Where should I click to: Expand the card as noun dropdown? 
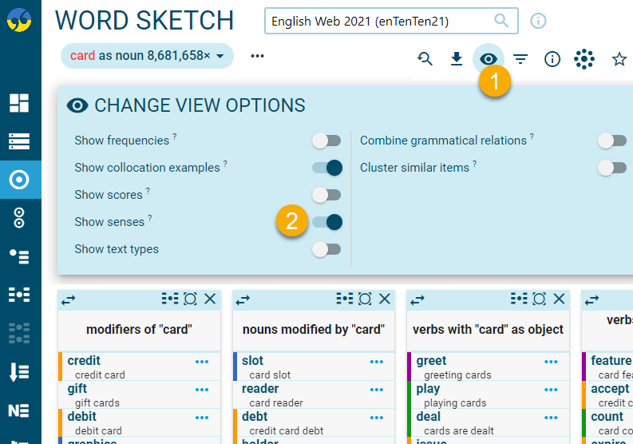(219, 56)
